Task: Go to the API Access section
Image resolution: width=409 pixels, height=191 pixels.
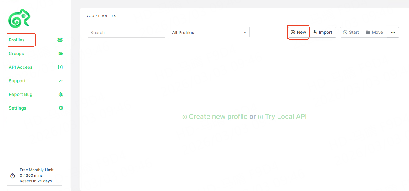Action: tap(20, 67)
